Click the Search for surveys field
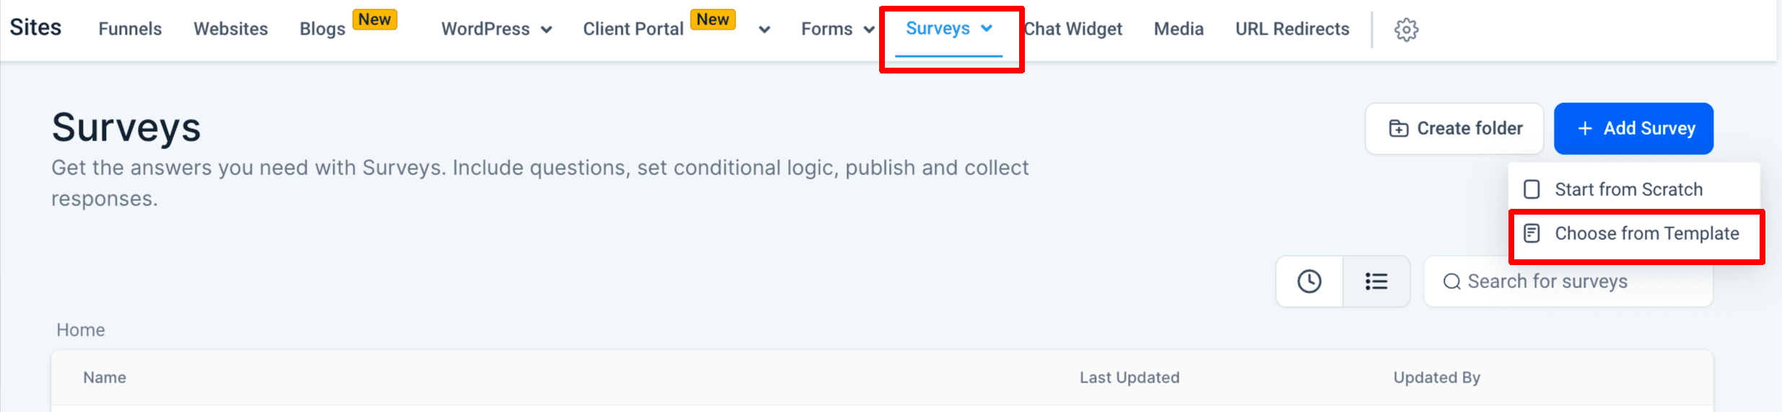1782x412 pixels. point(1568,282)
